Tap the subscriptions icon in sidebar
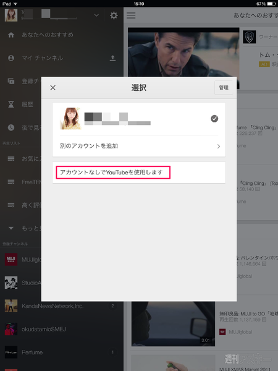 11,81
